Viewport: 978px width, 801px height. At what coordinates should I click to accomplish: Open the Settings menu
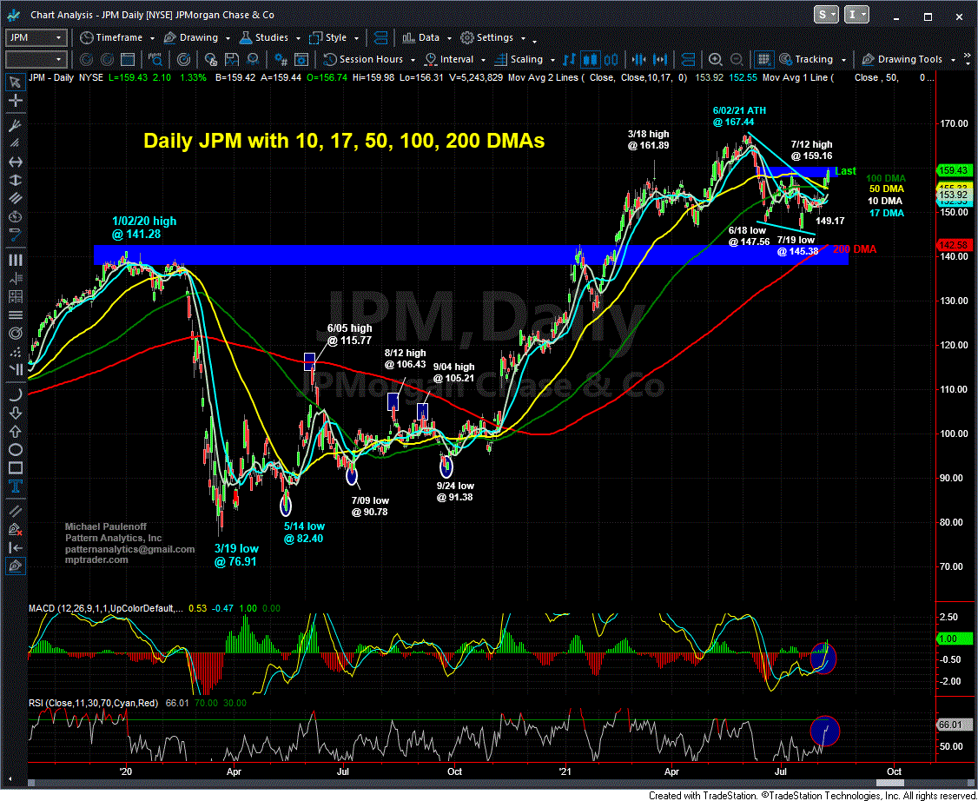click(492, 37)
